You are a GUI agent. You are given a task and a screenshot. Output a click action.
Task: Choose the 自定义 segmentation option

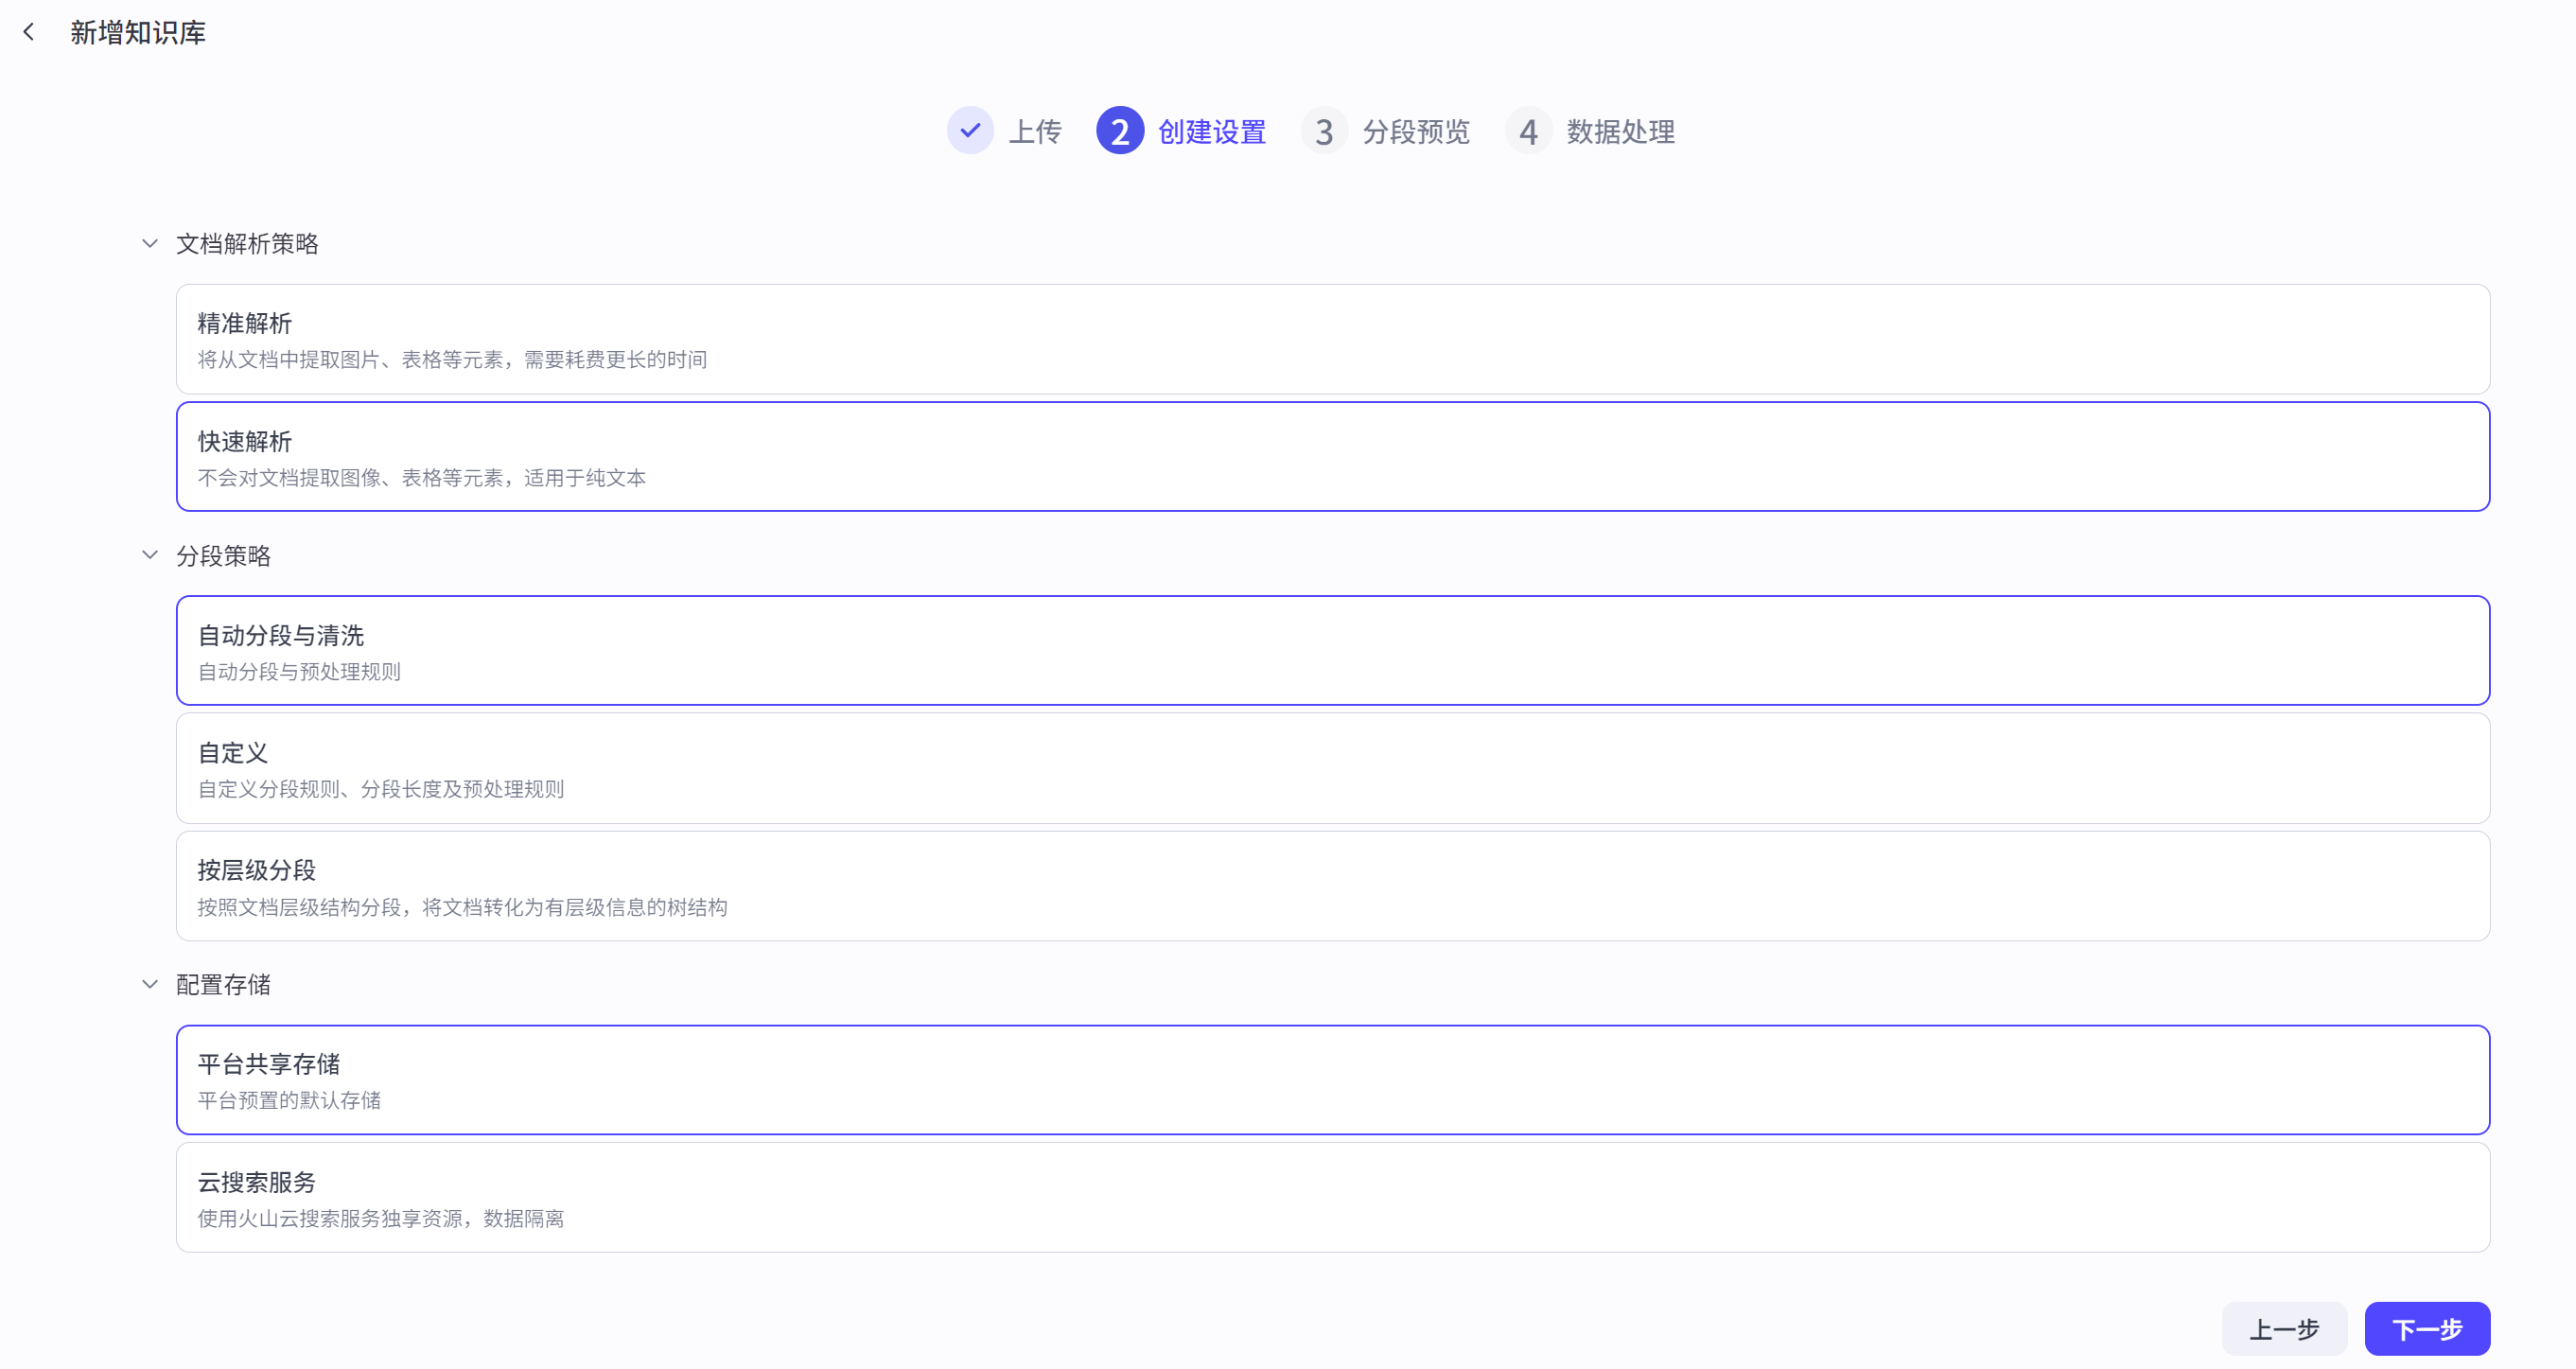[x=1332, y=768]
